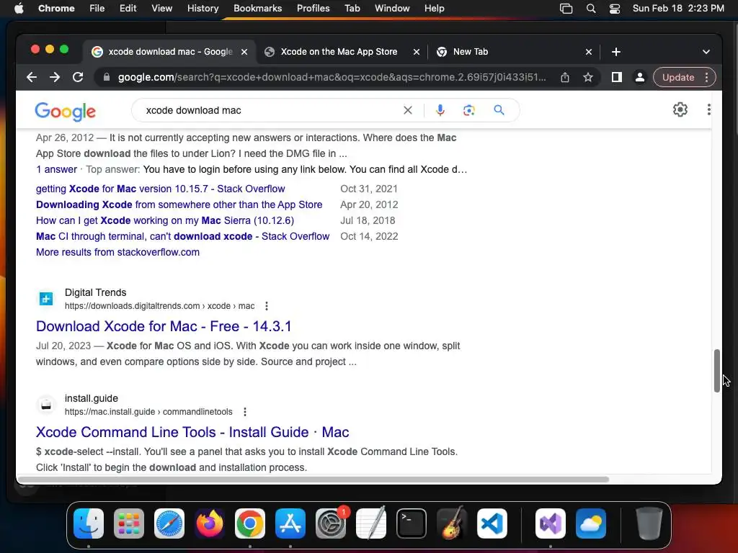Share this page from address bar

(565, 77)
